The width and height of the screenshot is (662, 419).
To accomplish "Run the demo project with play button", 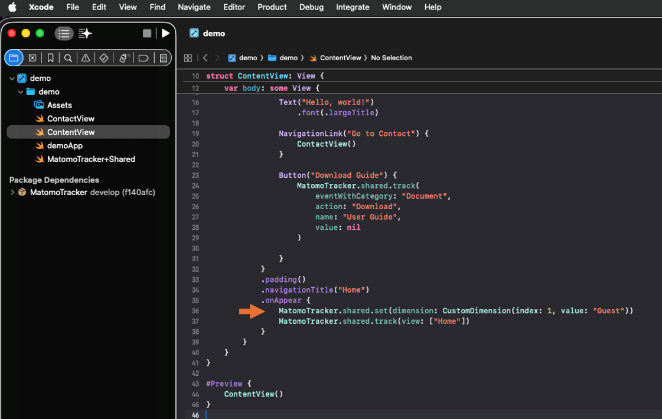I will pos(165,33).
